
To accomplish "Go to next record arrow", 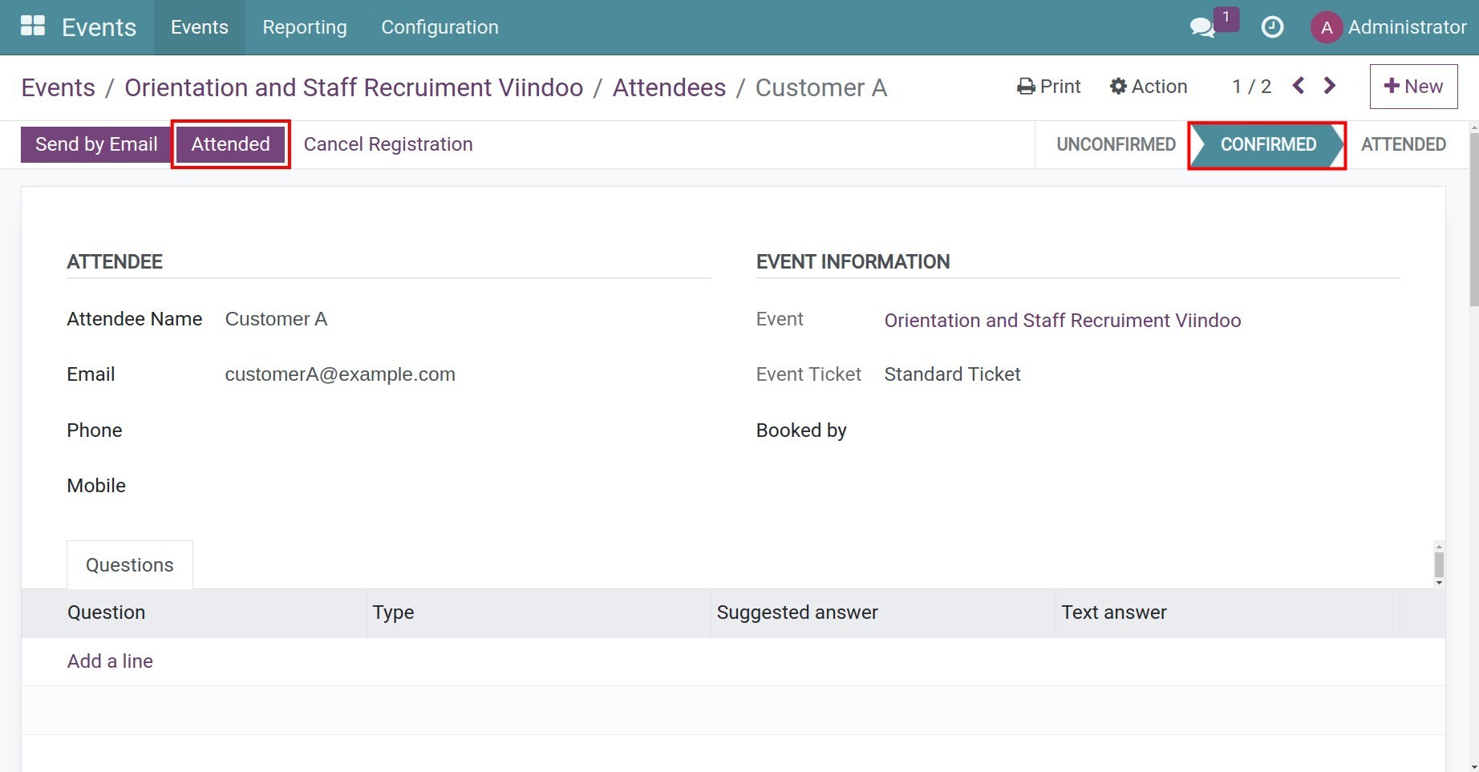I will [1330, 86].
